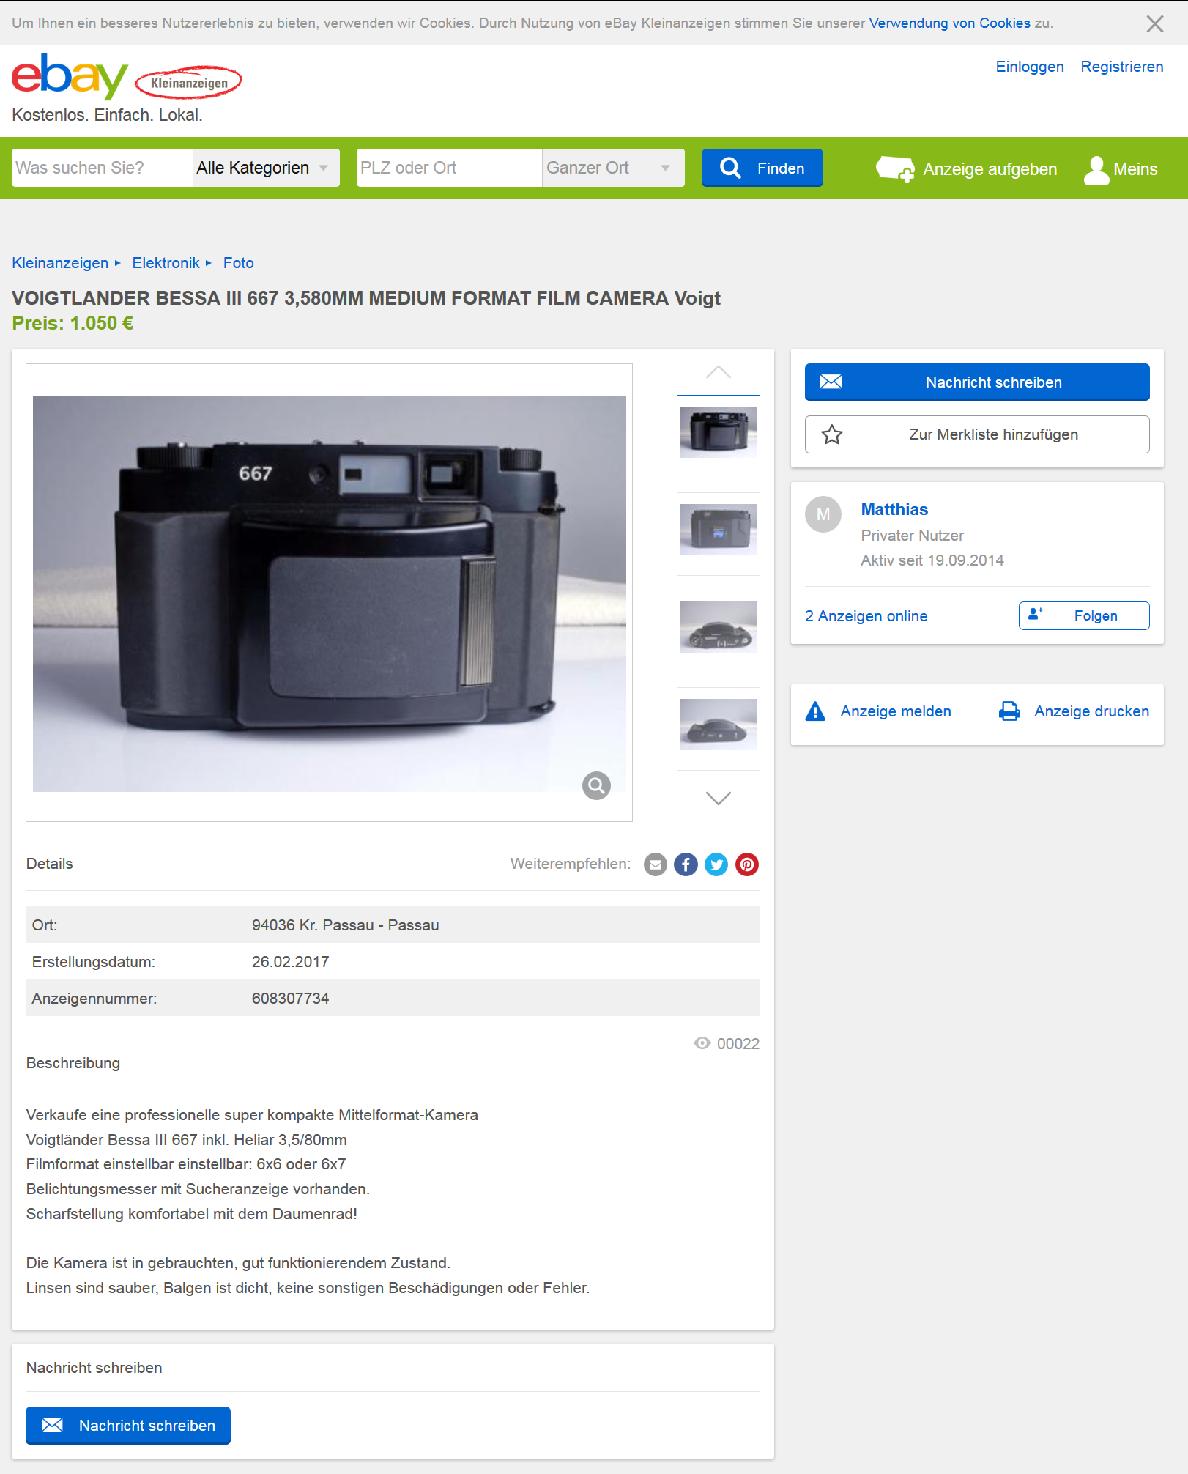Click creation date '26.02.2017'
Image resolution: width=1188 pixels, height=1474 pixels.
click(290, 962)
